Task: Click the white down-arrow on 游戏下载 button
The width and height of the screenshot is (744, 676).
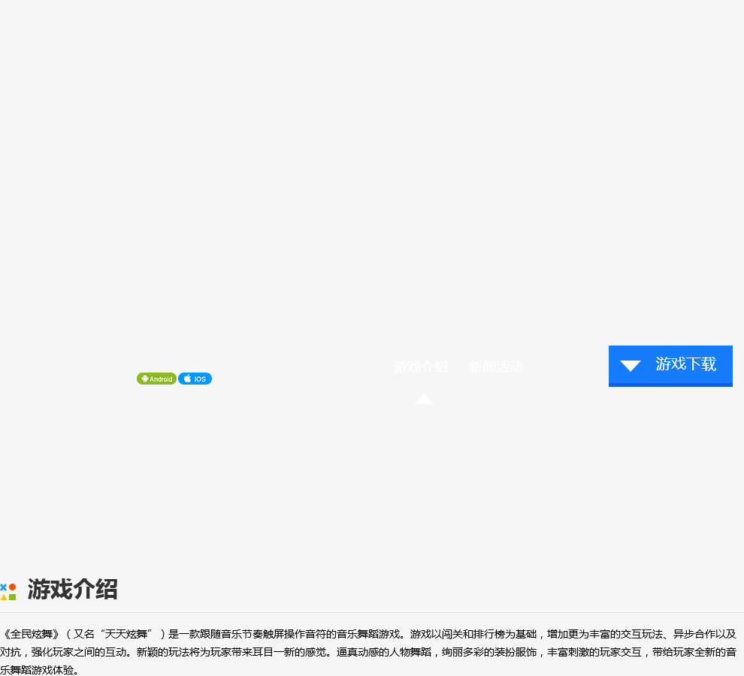Action: (x=631, y=366)
